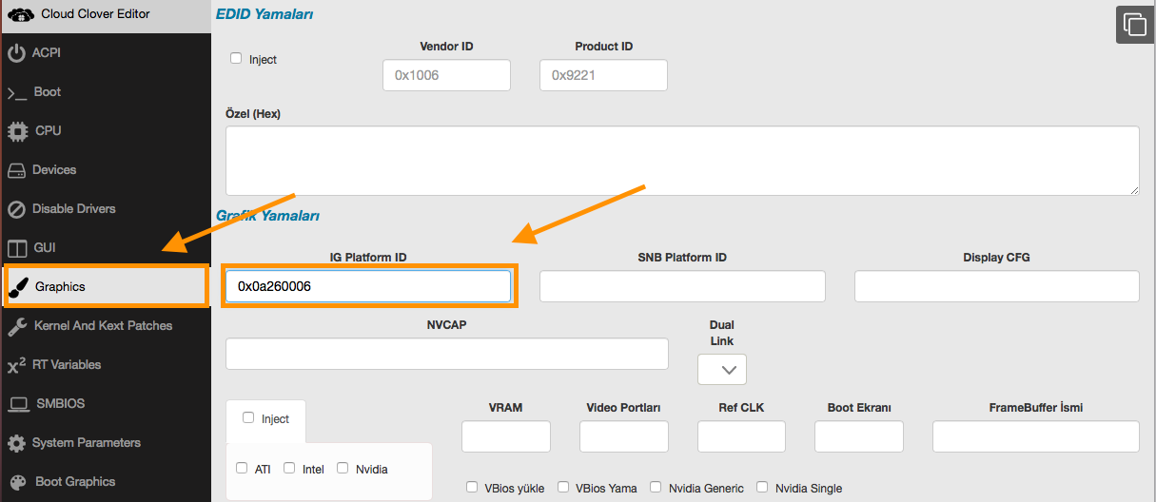Enable the EDID Inject checkbox

coord(236,58)
